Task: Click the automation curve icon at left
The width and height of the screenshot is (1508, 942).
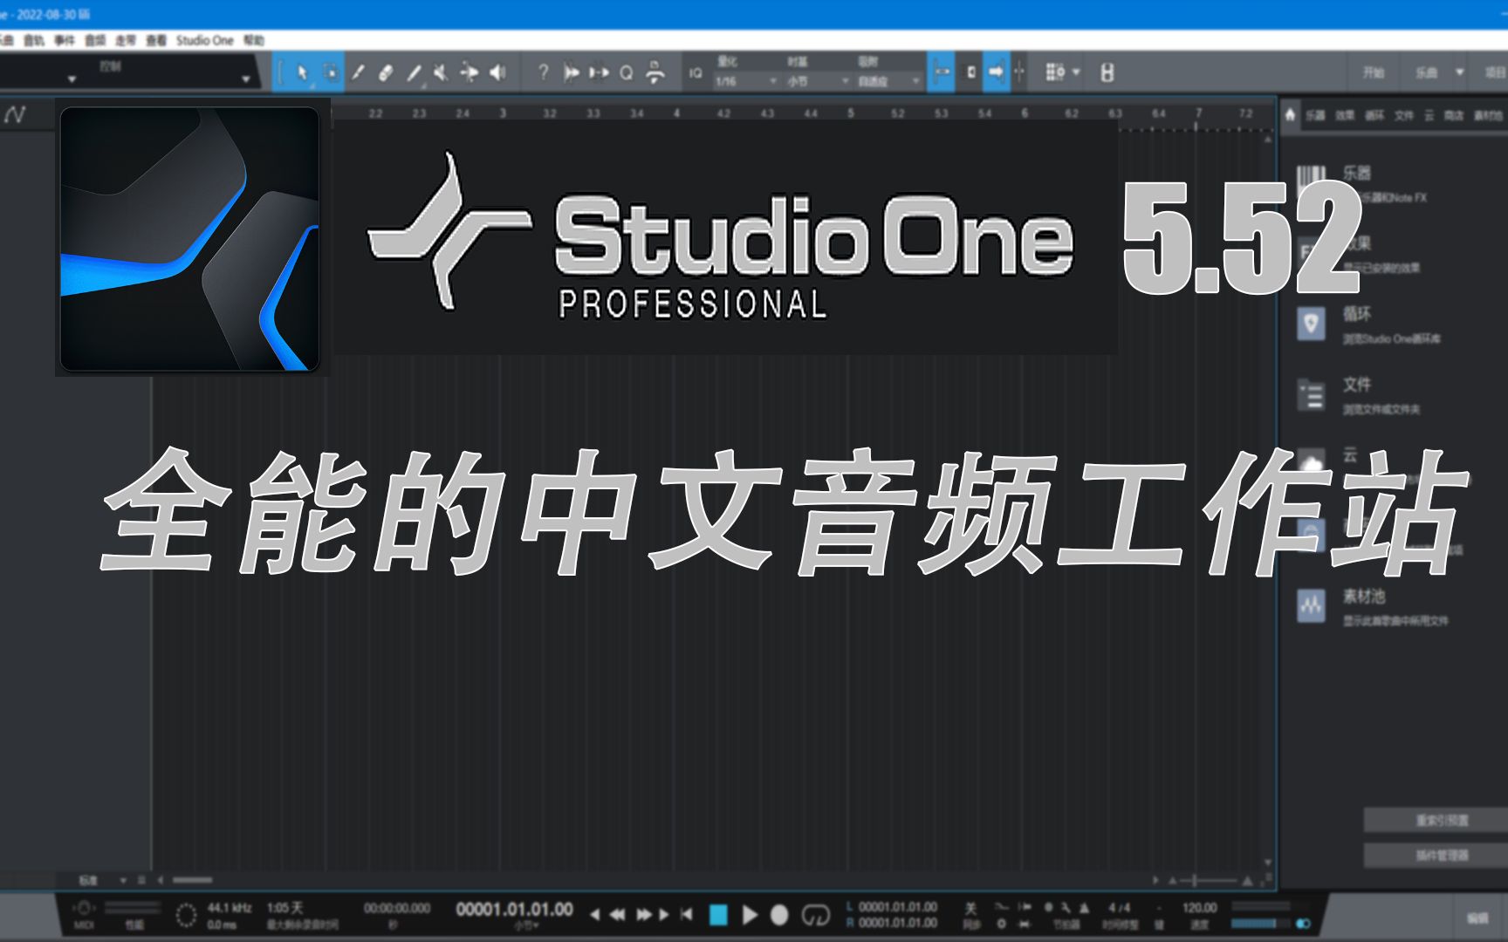Action: 15,114
